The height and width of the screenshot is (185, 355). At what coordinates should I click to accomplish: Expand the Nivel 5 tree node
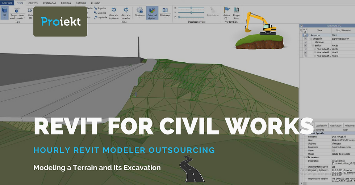click(315, 52)
